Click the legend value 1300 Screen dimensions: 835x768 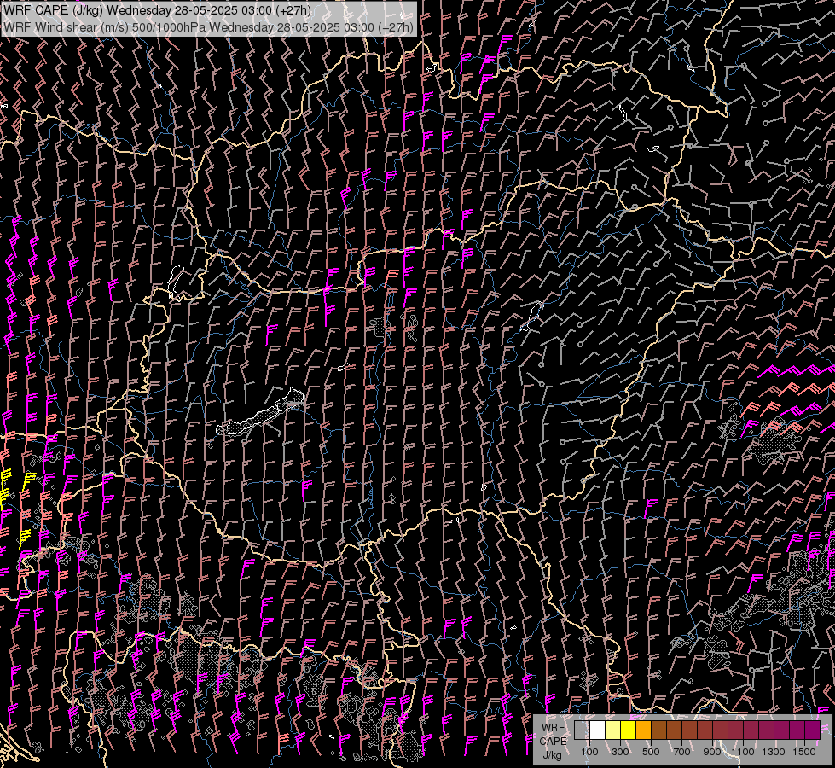pyautogui.click(x=774, y=752)
